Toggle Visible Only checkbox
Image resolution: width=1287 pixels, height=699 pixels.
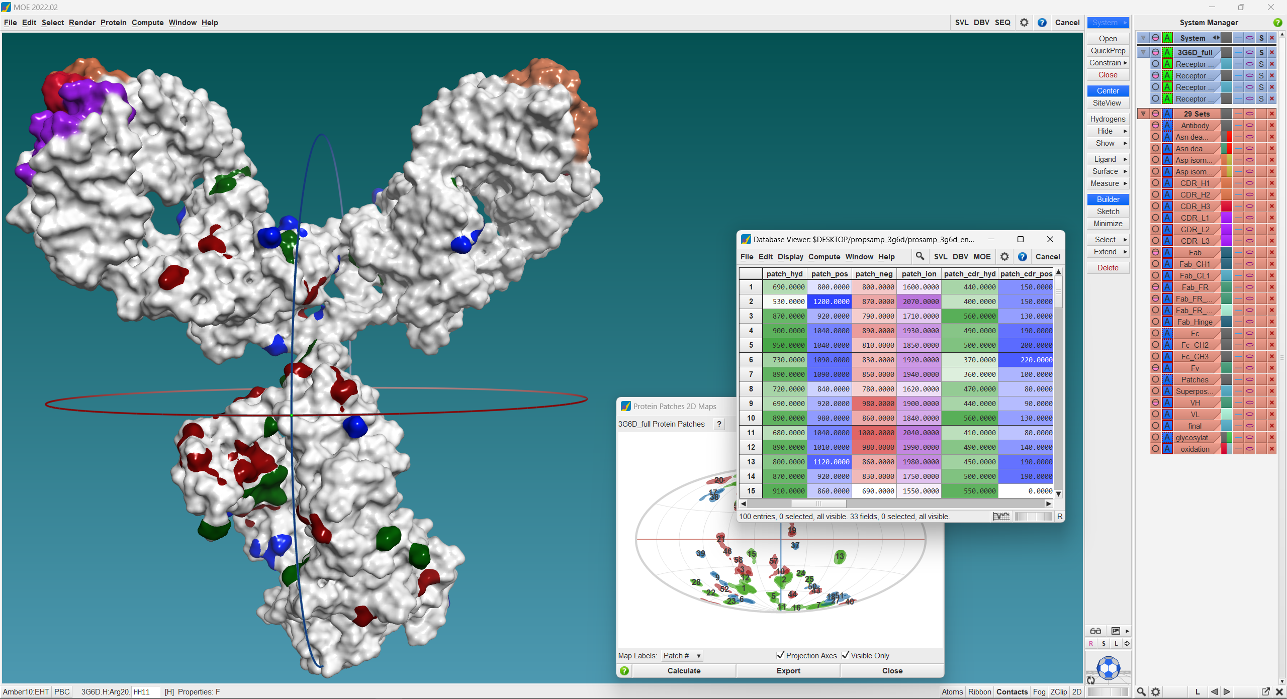pyautogui.click(x=845, y=655)
